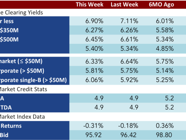Select the 6.90% This Week cell

coord(94,21)
